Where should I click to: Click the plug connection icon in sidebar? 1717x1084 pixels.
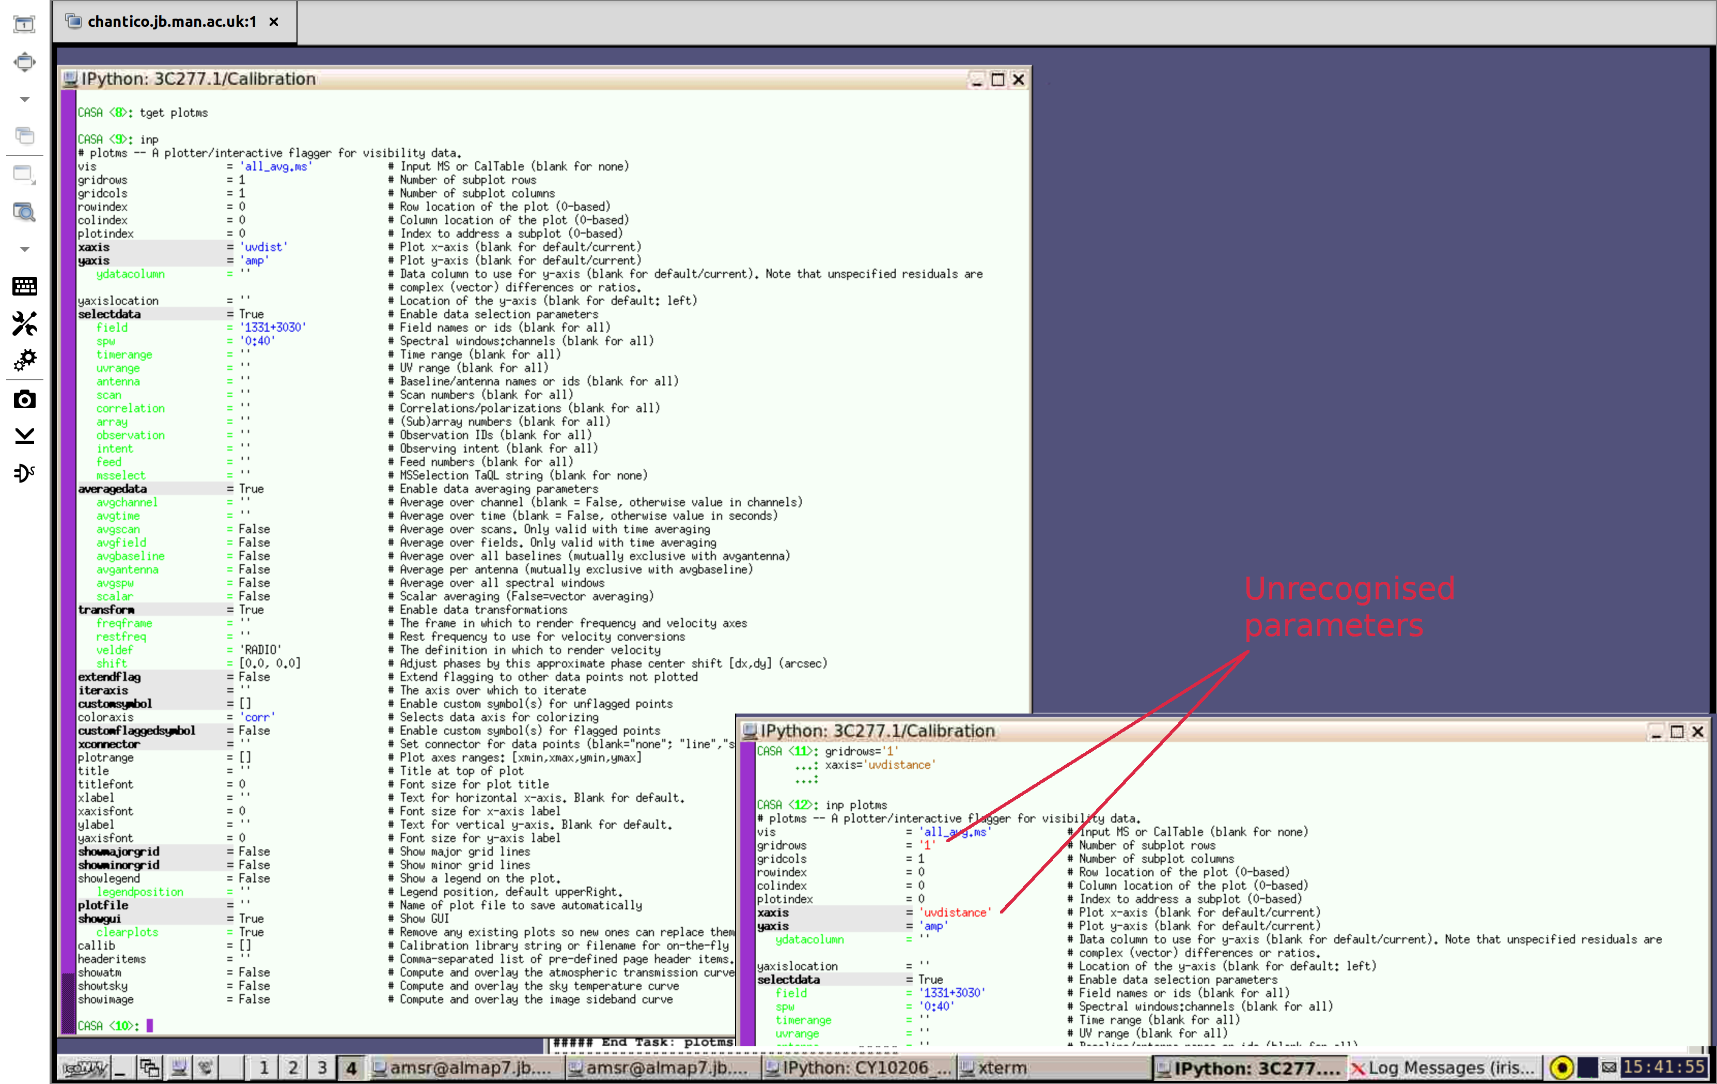[24, 473]
